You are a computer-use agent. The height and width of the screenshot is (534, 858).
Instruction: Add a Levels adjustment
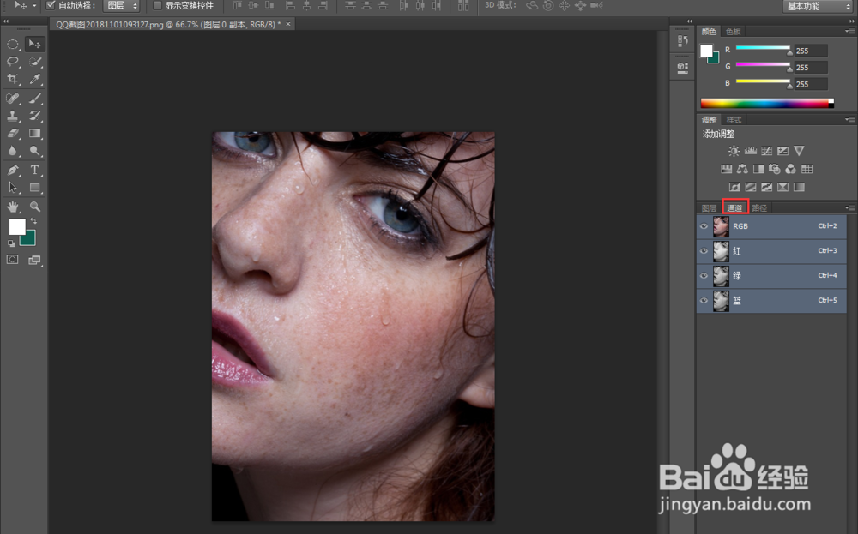[x=750, y=151]
